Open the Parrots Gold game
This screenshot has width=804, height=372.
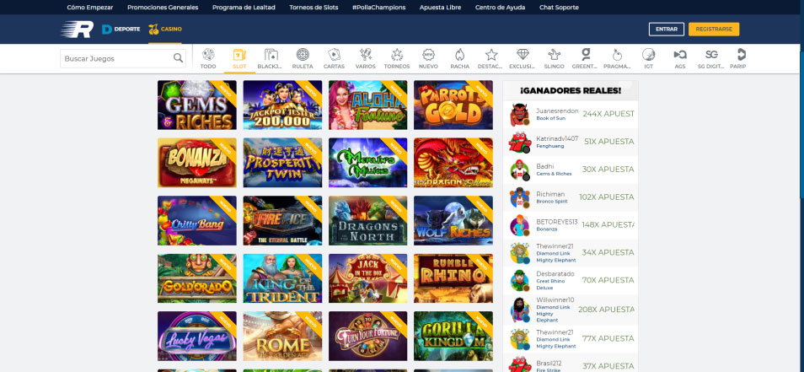[x=453, y=105]
